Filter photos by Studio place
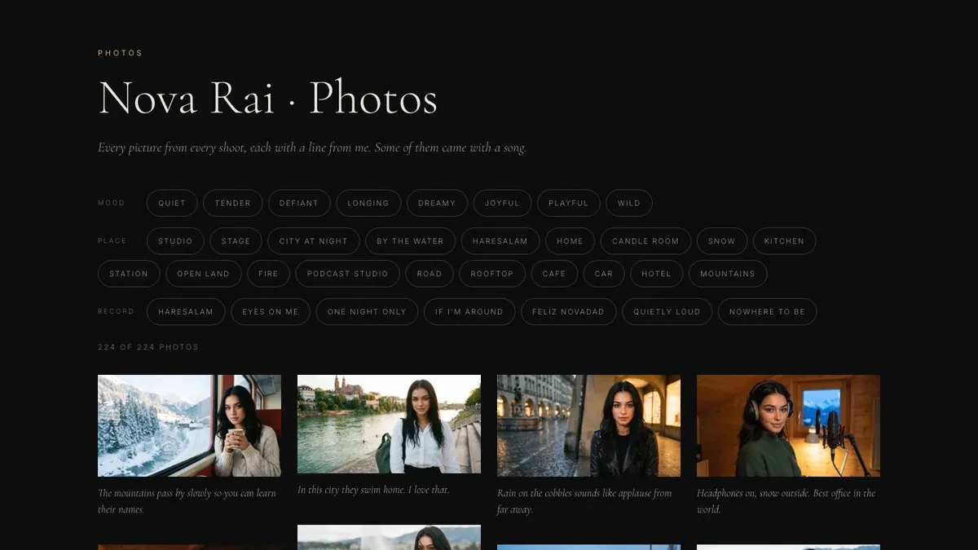The height and width of the screenshot is (550, 978). 175,241
